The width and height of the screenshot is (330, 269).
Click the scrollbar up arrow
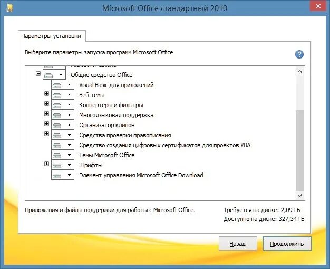click(x=300, y=71)
